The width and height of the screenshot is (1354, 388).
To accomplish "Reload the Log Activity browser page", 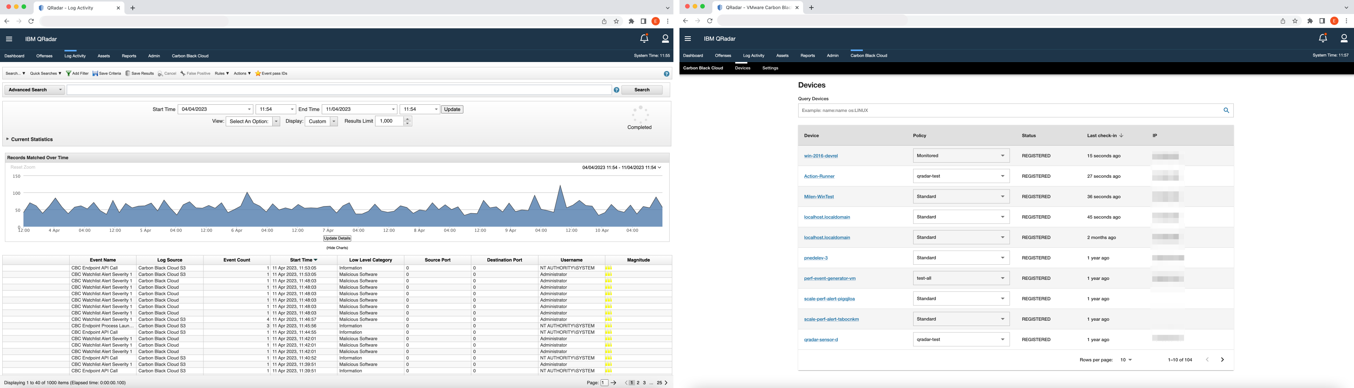I will tap(31, 21).
